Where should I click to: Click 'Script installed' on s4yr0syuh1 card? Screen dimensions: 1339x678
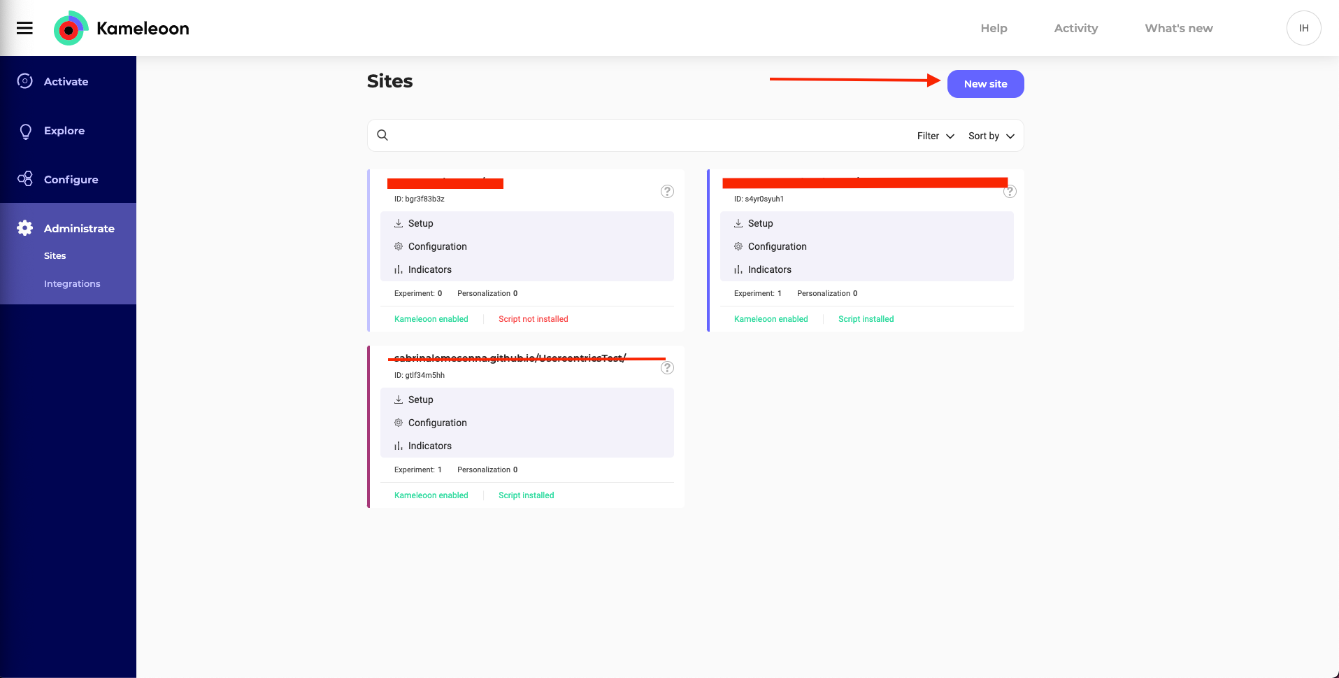coord(866,319)
